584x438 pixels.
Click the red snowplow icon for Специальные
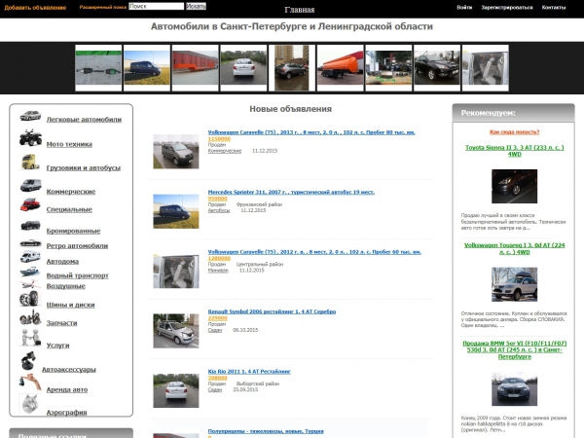(x=30, y=204)
